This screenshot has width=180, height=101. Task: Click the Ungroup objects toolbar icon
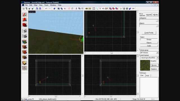(62, 9)
